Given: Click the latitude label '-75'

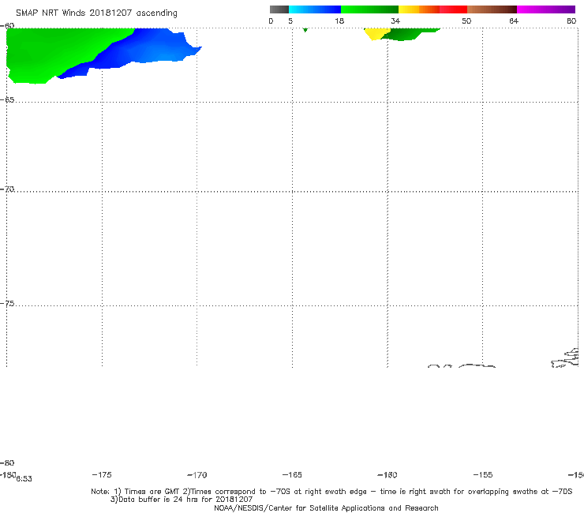Looking at the screenshot, I should [7, 304].
